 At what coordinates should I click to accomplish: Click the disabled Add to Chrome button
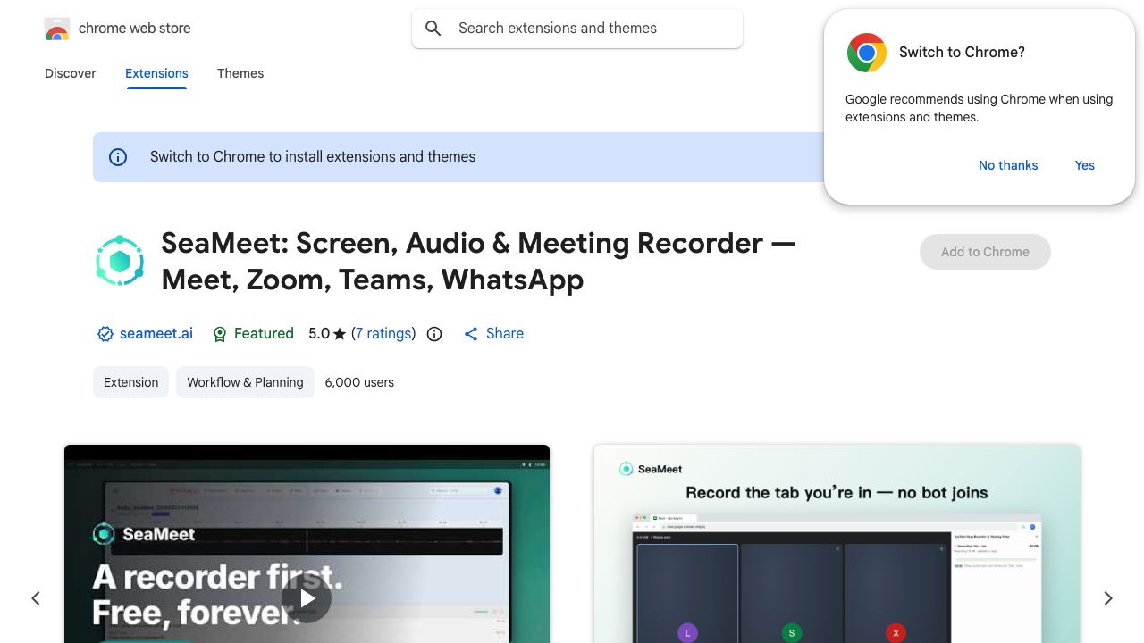point(985,252)
